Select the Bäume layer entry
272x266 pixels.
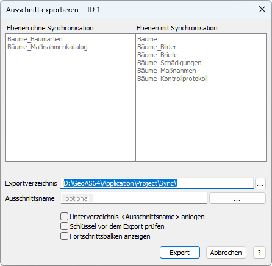click(x=147, y=39)
